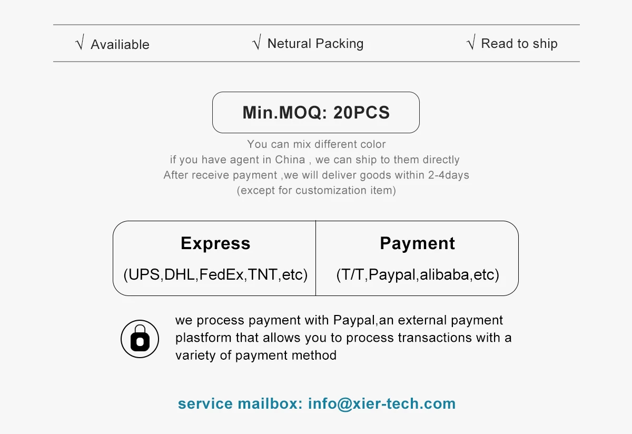632x434 pixels.
Task: Click the Read to ship label
Action: (x=519, y=43)
